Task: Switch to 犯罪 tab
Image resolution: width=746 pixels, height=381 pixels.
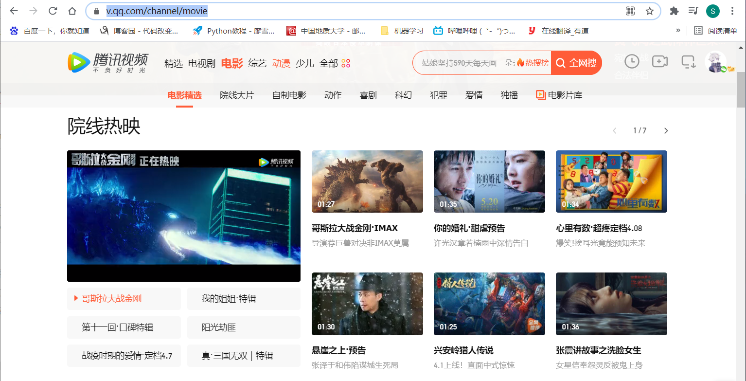Action: (x=439, y=95)
